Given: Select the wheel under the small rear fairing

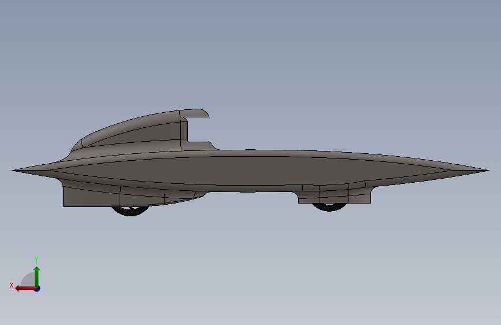Looking at the screenshot, I should point(329,206).
